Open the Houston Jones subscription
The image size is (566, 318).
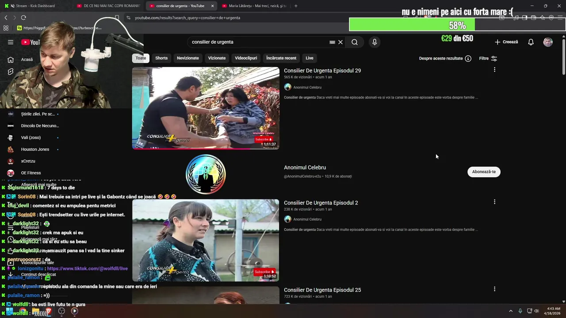tap(35, 149)
